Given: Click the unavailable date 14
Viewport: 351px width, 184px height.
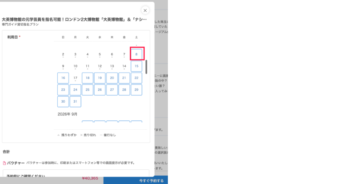Looking at the screenshot, I should pyautogui.click(x=124, y=66).
